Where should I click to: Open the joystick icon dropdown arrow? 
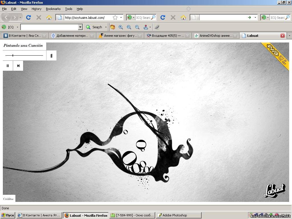(150, 27)
